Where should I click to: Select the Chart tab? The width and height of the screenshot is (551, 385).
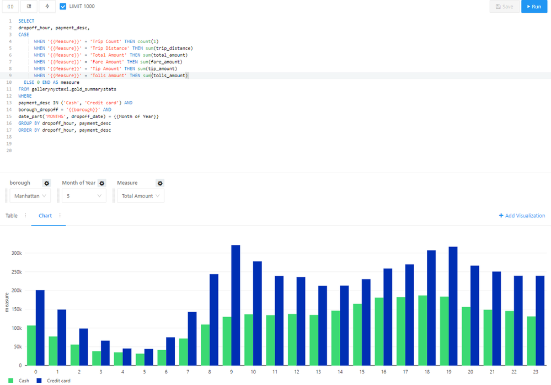point(45,215)
